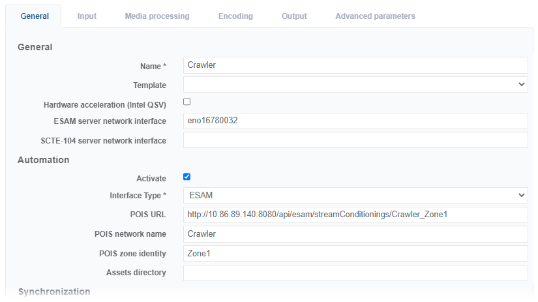
Task: Select the POIS network name field
Action: click(x=355, y=234)
